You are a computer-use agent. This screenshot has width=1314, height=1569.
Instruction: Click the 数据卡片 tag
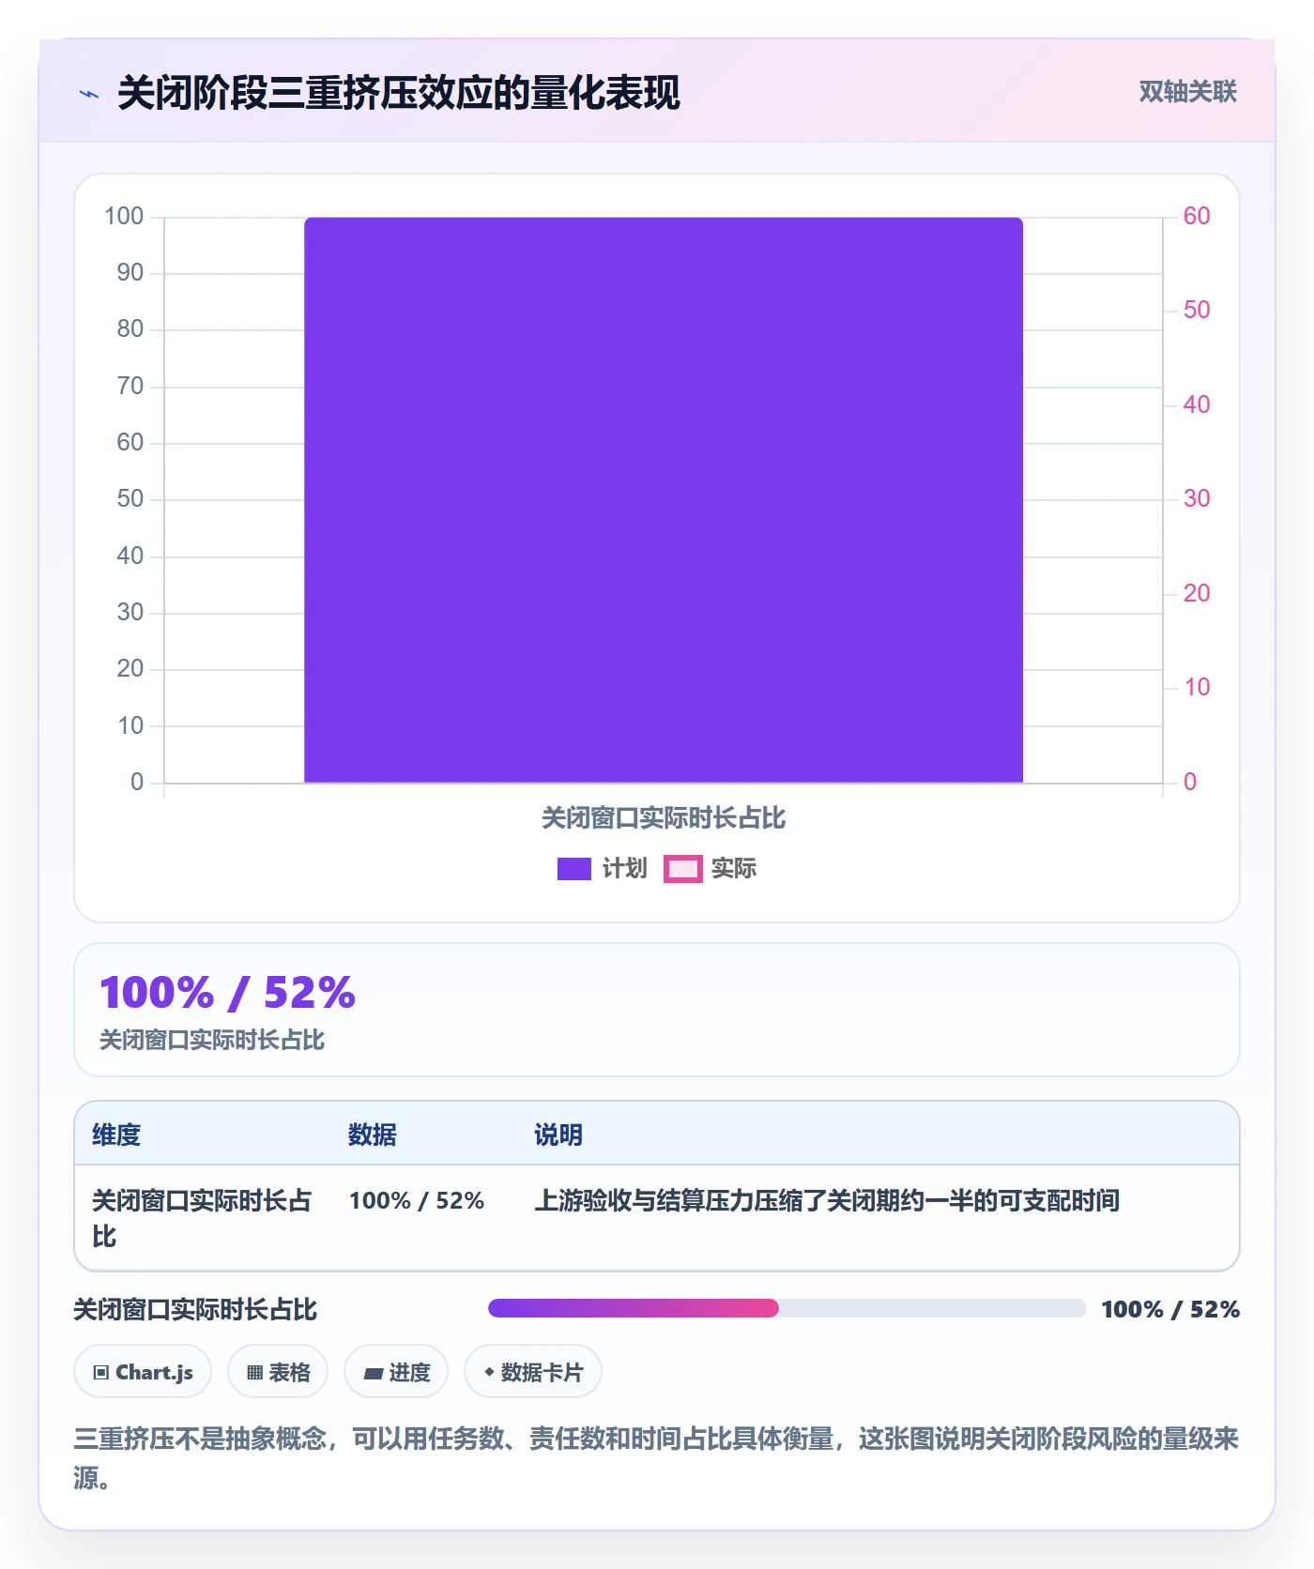pos(533,1372)
